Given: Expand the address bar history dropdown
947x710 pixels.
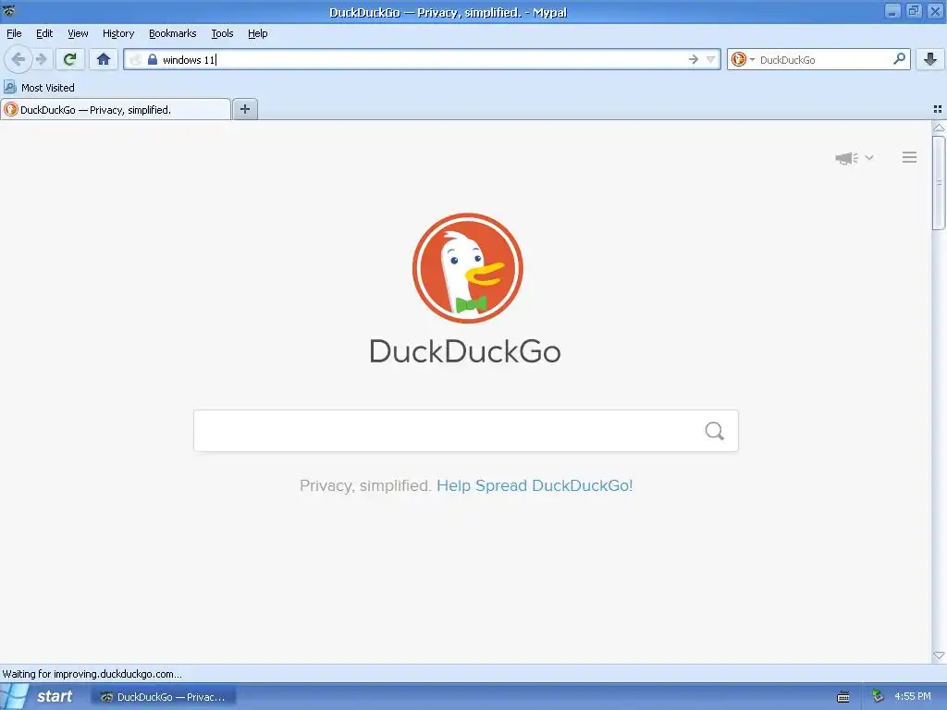Looking at the screenshot, I should click(x=711, y=59).
